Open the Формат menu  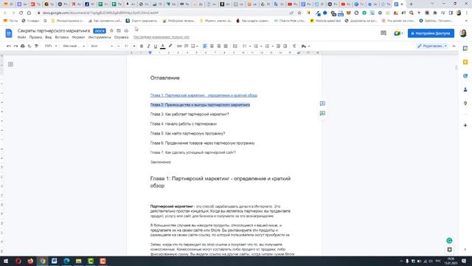coord(79,37)
